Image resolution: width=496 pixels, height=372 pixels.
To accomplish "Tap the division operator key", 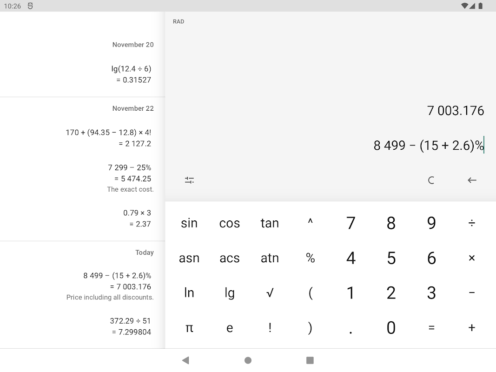I will coord(472,223).
